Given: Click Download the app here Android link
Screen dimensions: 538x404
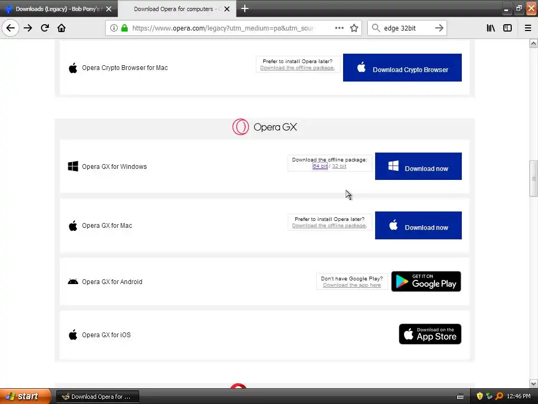Looking at the screenshot, I should [351, 285].
